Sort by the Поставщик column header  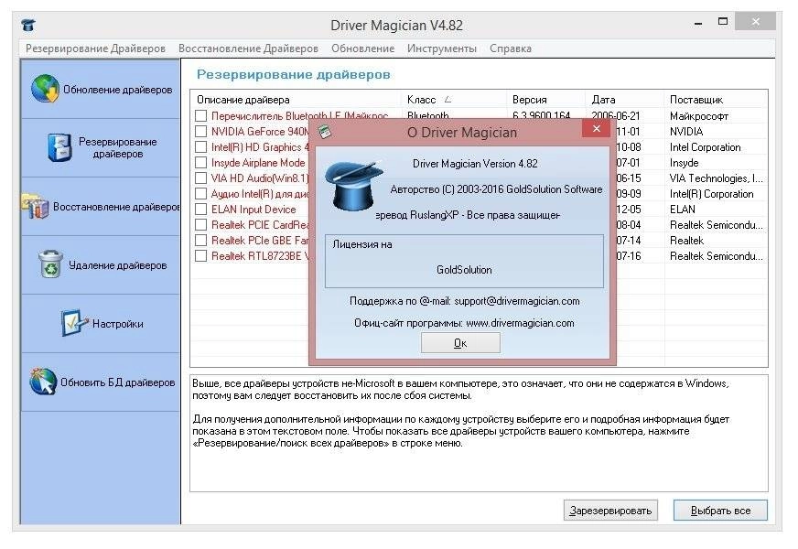coord(716,99)
